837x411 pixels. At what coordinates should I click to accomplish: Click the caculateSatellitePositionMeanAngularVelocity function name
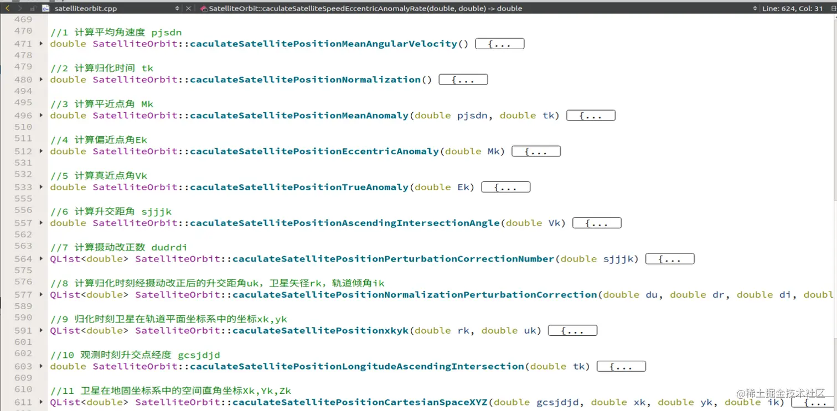(324, 44)
